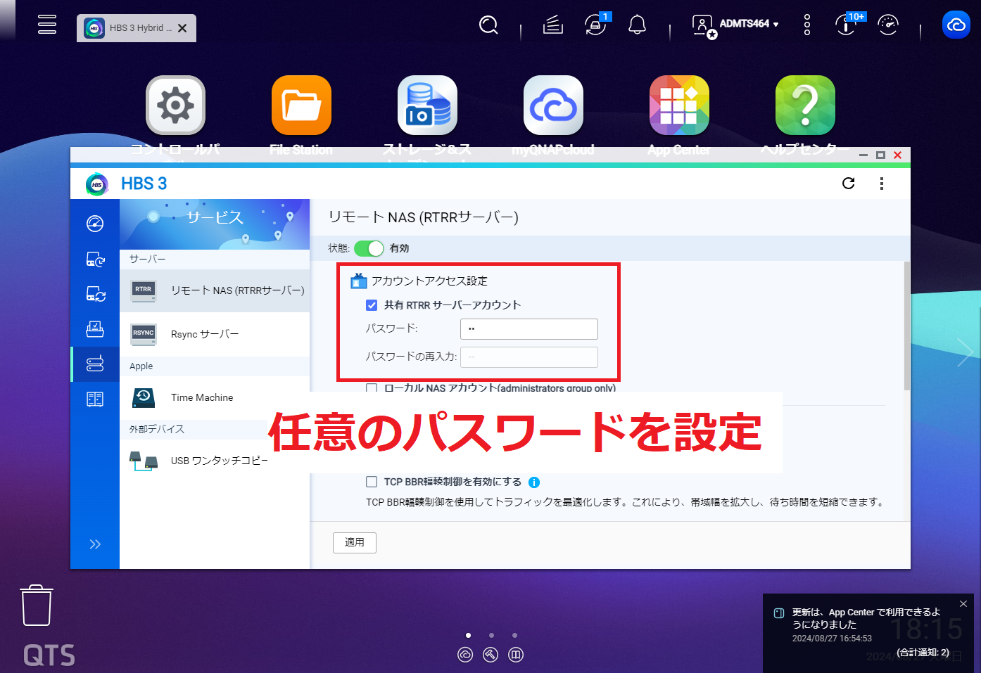This screenshot has height=673, width=981.
Task: Open the ADMTS464 user account menu
Action: pyautogui.click(x=735, y=25)
